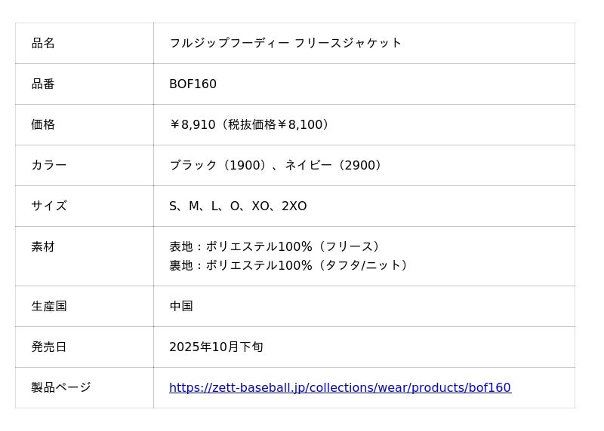Open the zett-baseball.jp product page link
604x431 pixels.
[x=340, y=388]
